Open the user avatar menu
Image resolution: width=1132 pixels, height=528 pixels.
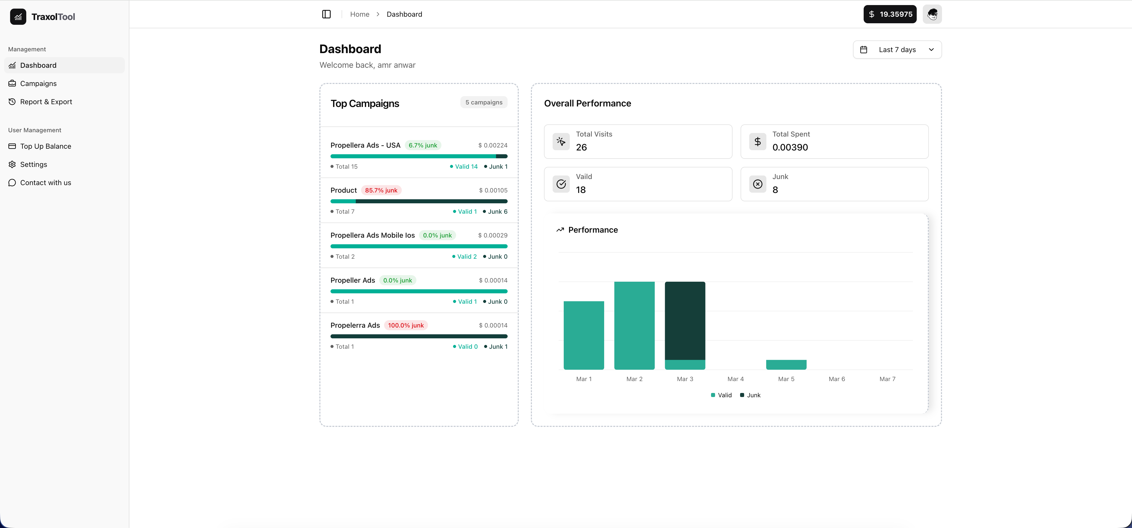coord(932,14)
